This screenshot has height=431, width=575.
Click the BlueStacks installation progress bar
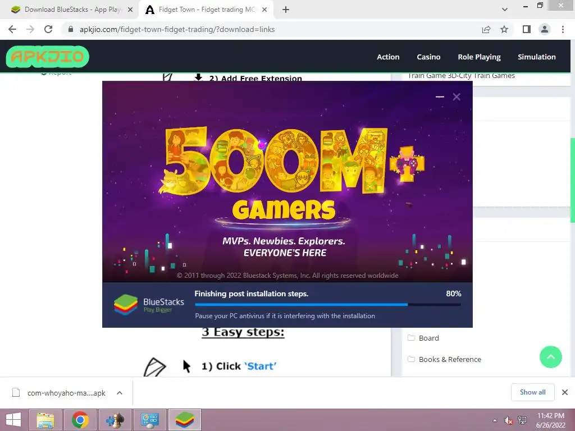click(x=328, y=305)
